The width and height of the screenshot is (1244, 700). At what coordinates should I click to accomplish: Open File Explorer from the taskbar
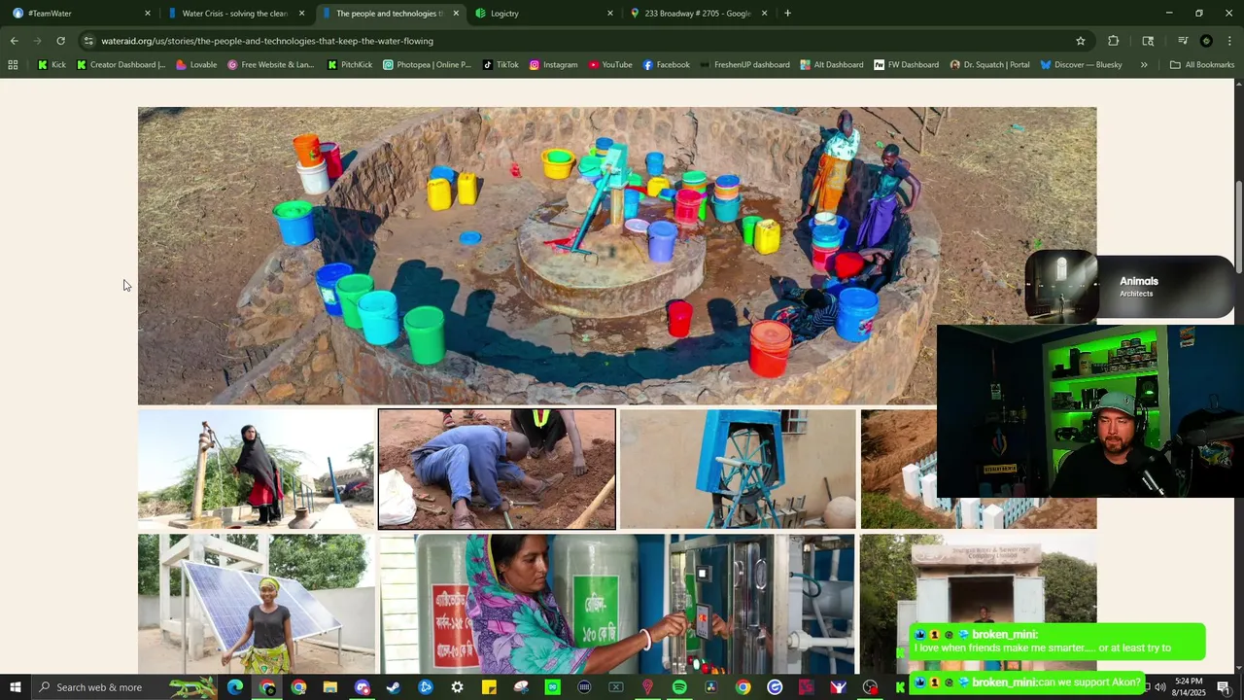(329, 687)
